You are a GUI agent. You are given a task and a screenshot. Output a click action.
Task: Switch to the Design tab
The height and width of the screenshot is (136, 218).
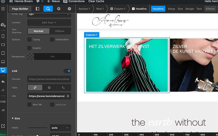pyautogui.click(x=190, y=9)
